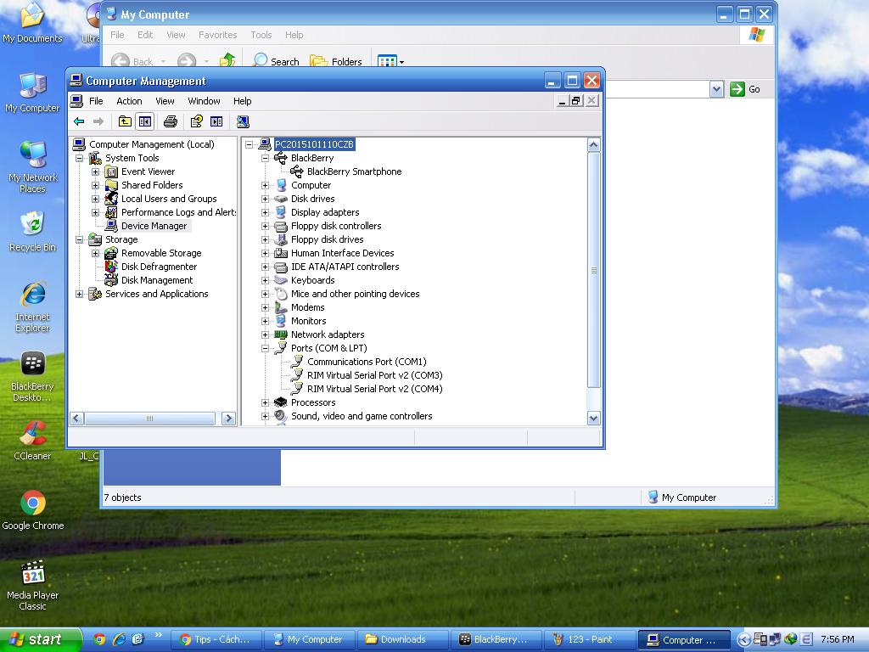Viewport: 869px width, 652px height.
Task: Select PC2015101110CZB root node
Action: coord(314,144)
